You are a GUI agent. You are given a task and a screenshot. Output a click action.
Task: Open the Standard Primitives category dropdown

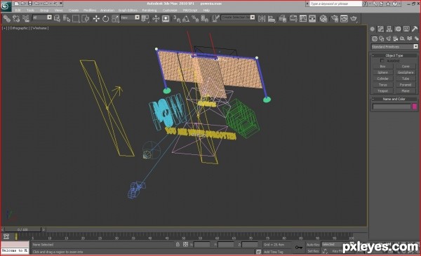[x=394, y=47]
